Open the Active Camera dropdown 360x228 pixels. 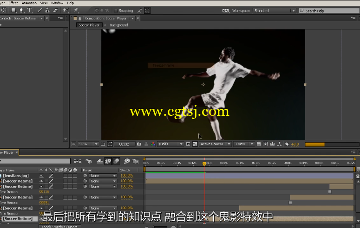click(215, 144)
